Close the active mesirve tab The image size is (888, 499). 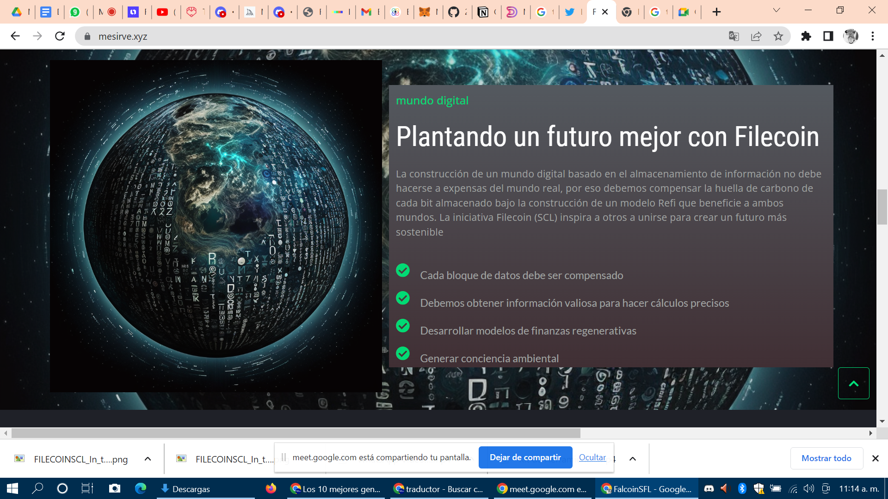click(605, 12)
